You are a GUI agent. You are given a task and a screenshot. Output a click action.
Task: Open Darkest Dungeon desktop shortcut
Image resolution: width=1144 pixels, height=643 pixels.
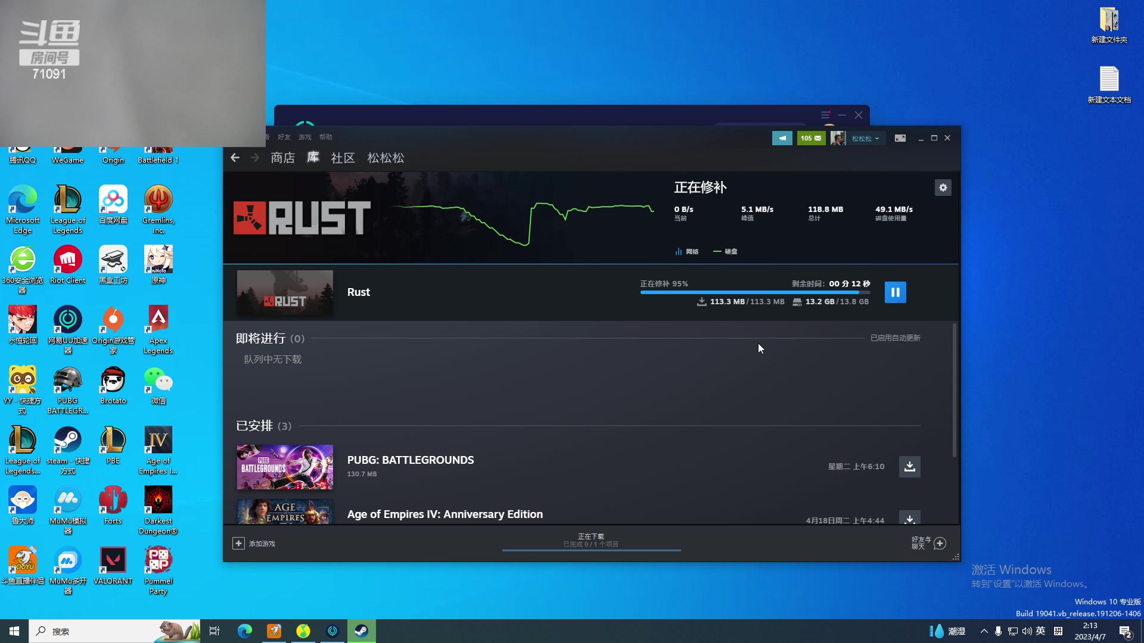click(x=158, y=510)
